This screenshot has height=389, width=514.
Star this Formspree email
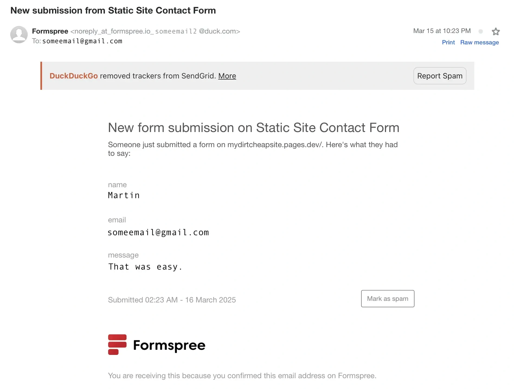pyautogui.click(x=496, y=32)
